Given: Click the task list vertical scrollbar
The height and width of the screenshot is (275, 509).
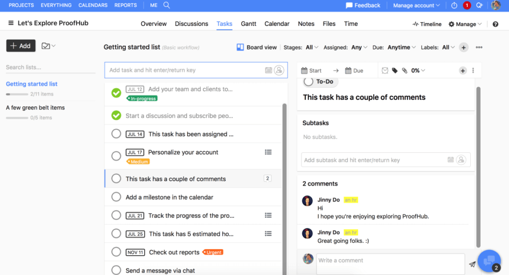Looking at the screenshot, I should [x=284, y=190].
